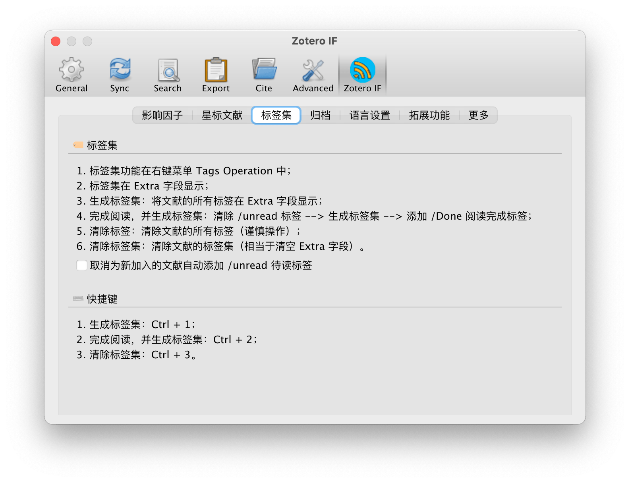Screen dimensions: 630x483
Task: Open the Sync preferences pane
Action: [x=120, y=75]
